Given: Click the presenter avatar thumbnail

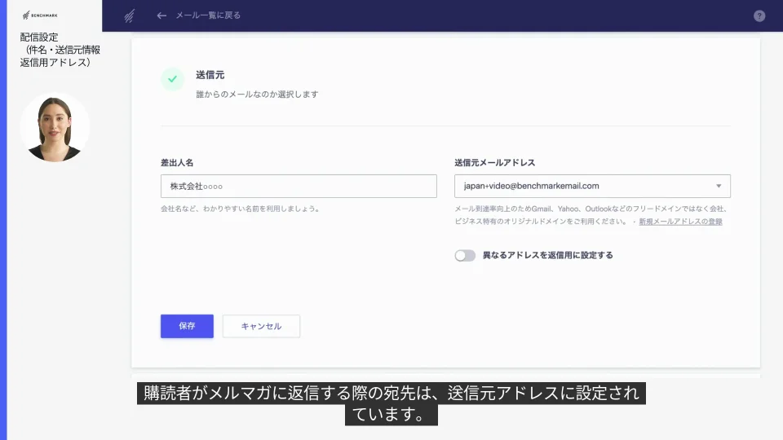Looking at the screenshot, I should point(55,127).
